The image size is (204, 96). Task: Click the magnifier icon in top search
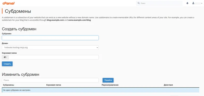tap(138, 3)
